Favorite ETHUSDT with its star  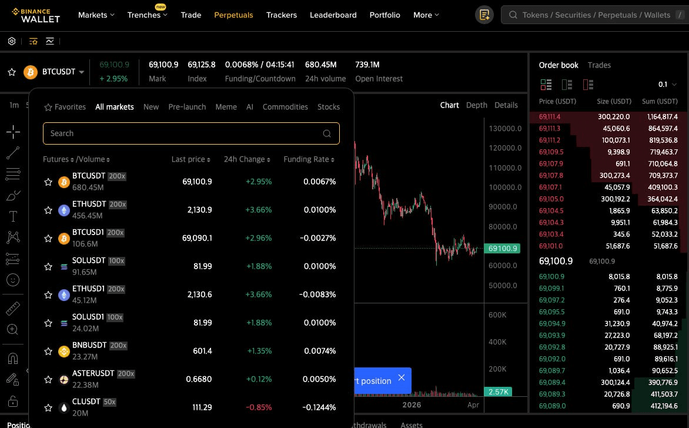coord(49,210)
